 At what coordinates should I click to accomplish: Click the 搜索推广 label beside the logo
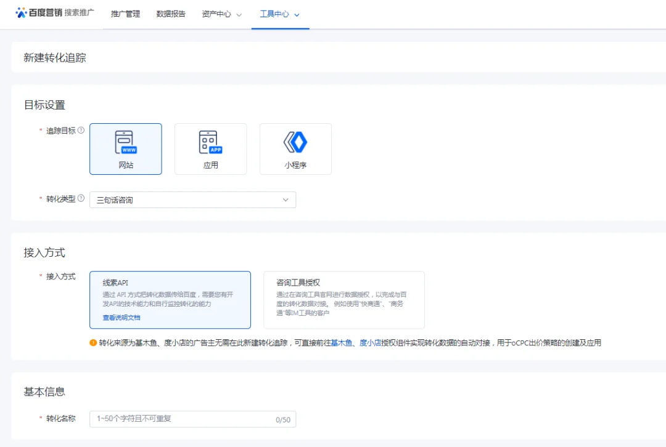pos(80,13)
